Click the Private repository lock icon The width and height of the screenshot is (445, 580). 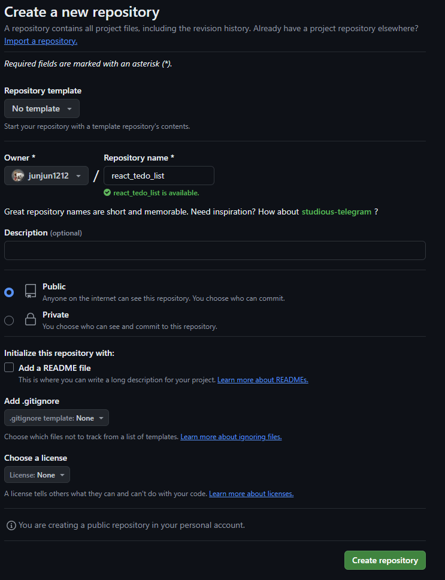[x=31, y=319]
